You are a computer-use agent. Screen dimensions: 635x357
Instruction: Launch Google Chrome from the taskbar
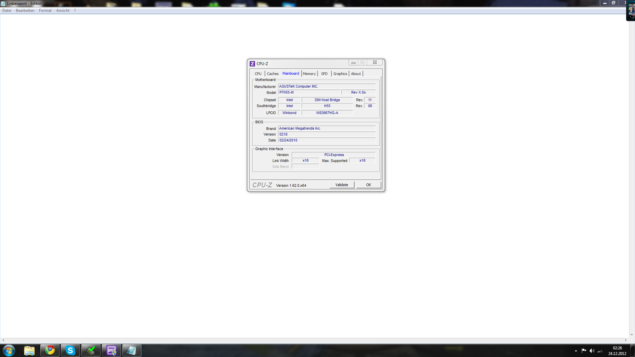point(50,350)
